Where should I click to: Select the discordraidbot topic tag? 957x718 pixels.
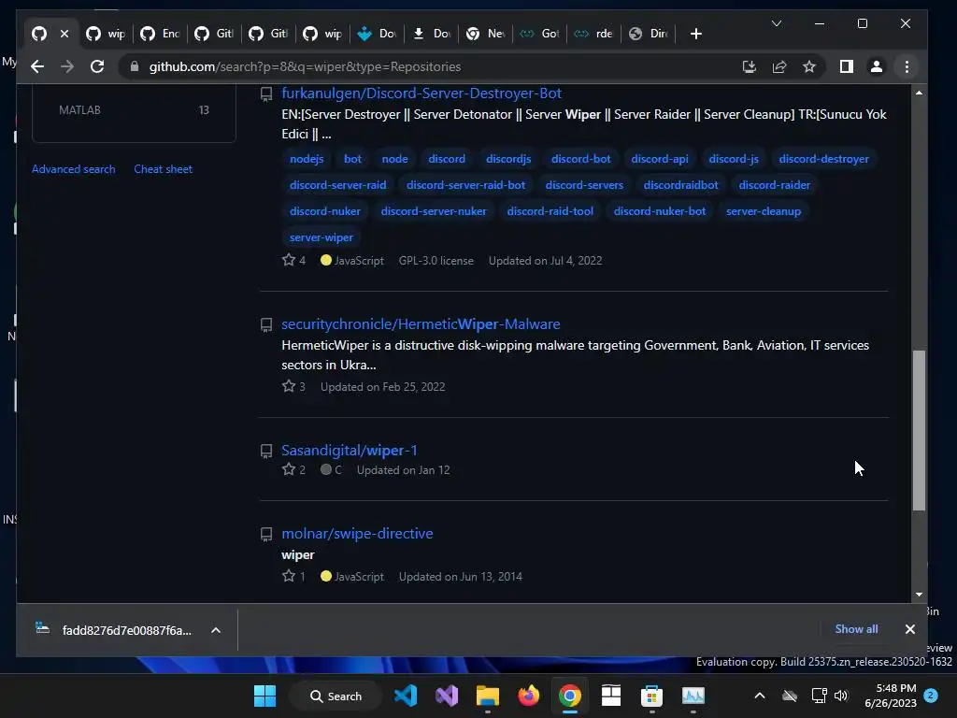pos(680,185)
